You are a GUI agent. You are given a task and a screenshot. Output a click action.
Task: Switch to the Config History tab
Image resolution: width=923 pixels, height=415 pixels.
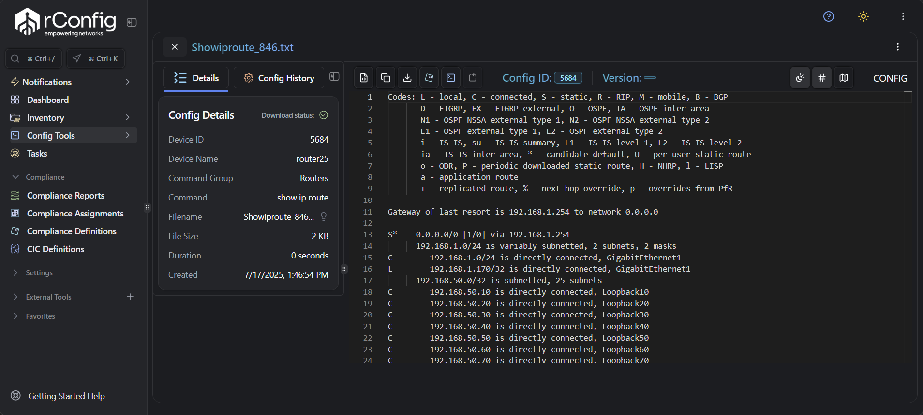(279, 78)
